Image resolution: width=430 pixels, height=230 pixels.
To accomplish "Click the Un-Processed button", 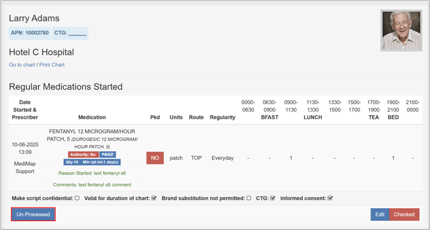I will pyautogui.click(x=33, y=214).
